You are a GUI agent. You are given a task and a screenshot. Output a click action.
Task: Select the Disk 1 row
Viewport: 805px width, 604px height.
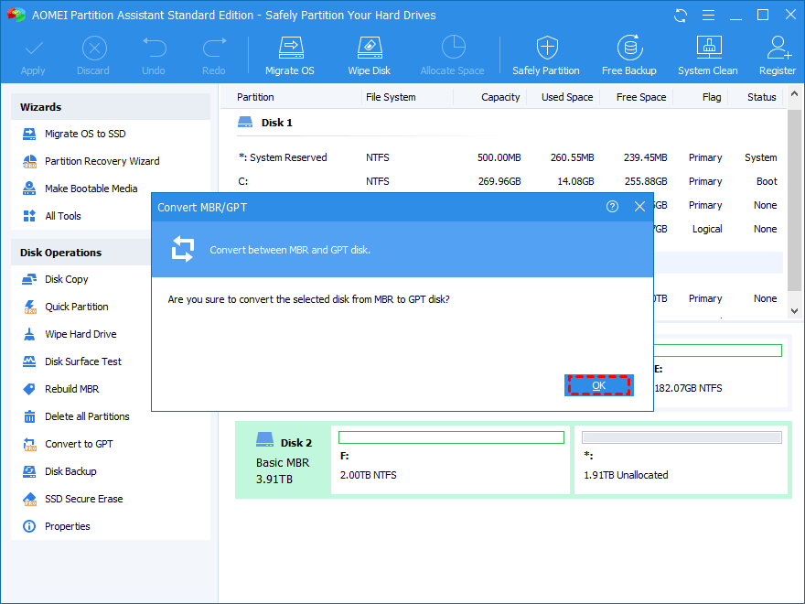point(509,123)
